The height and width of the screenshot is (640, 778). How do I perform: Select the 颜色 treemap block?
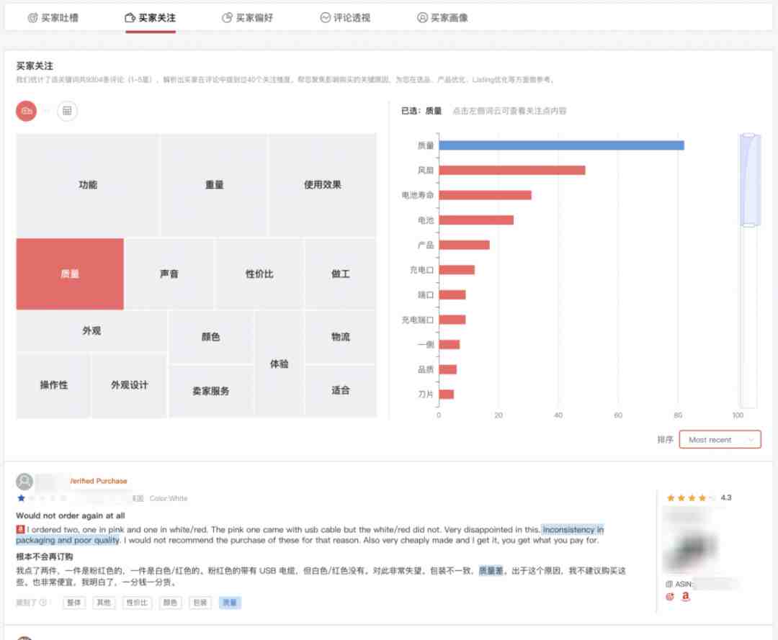coord(211,337)
